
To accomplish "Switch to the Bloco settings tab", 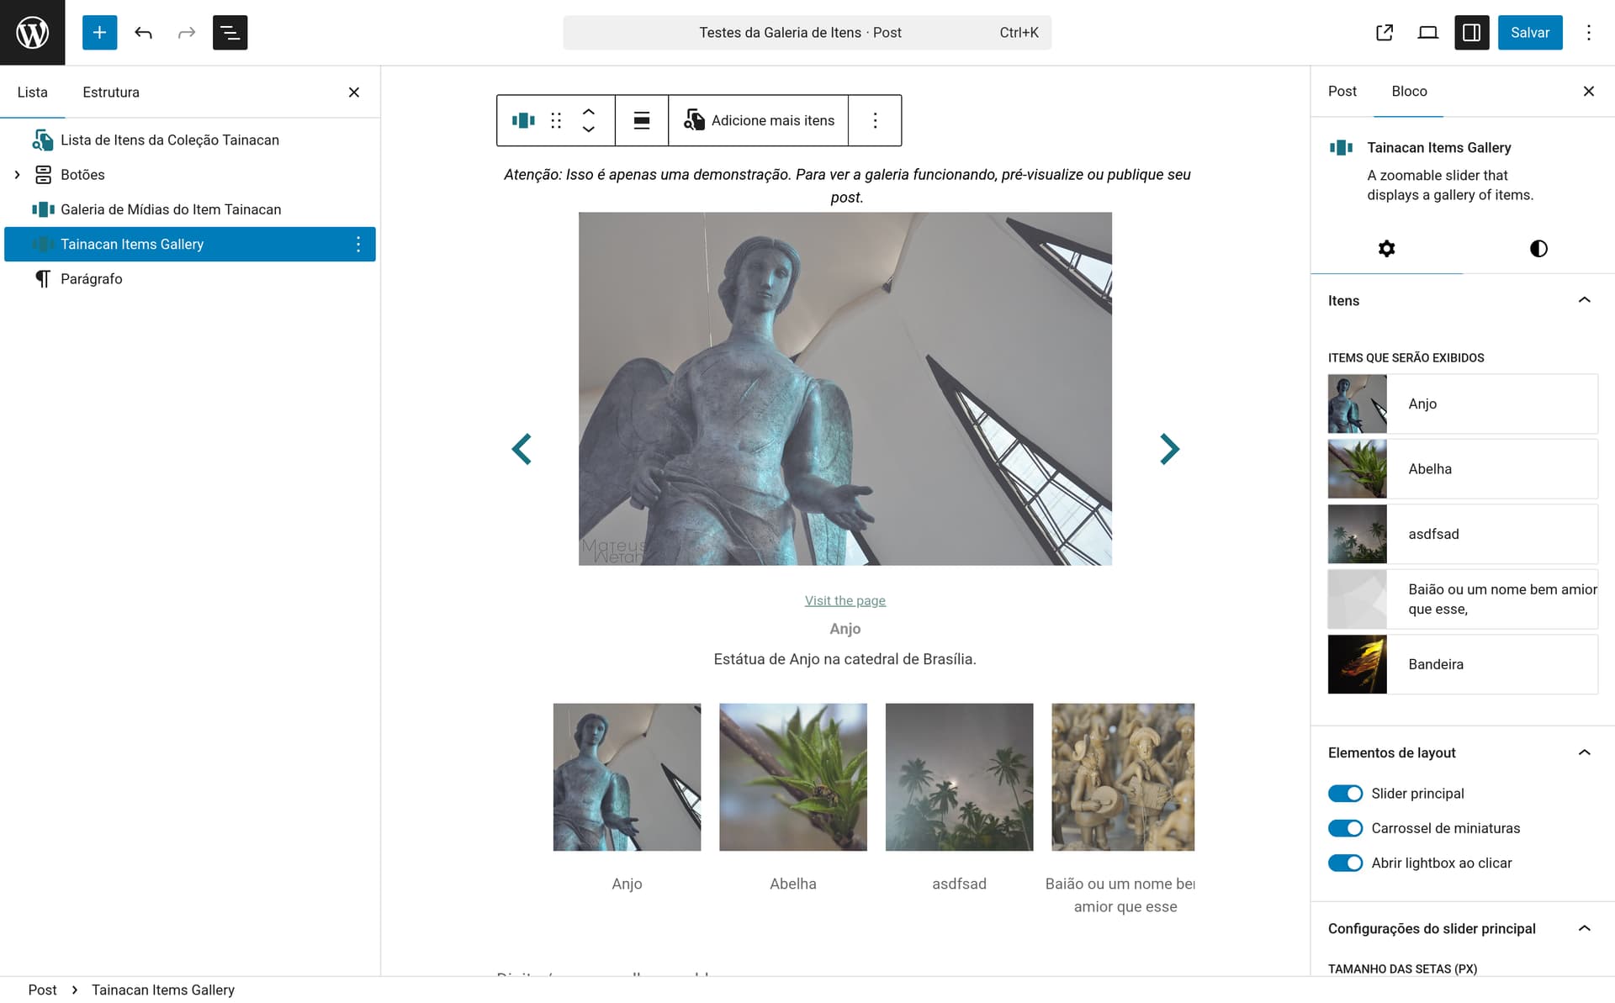I will (x=1409, y=91).
